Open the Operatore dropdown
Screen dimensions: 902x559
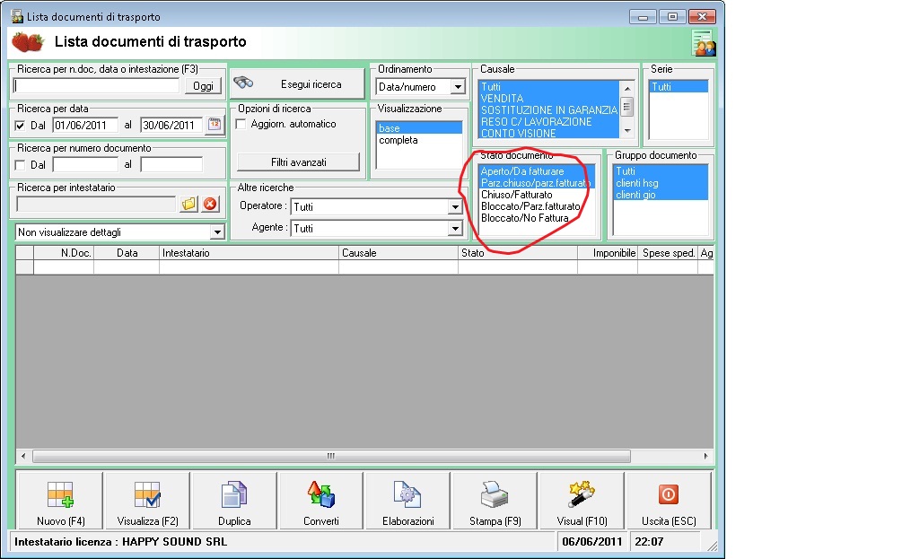click(455, 206)
